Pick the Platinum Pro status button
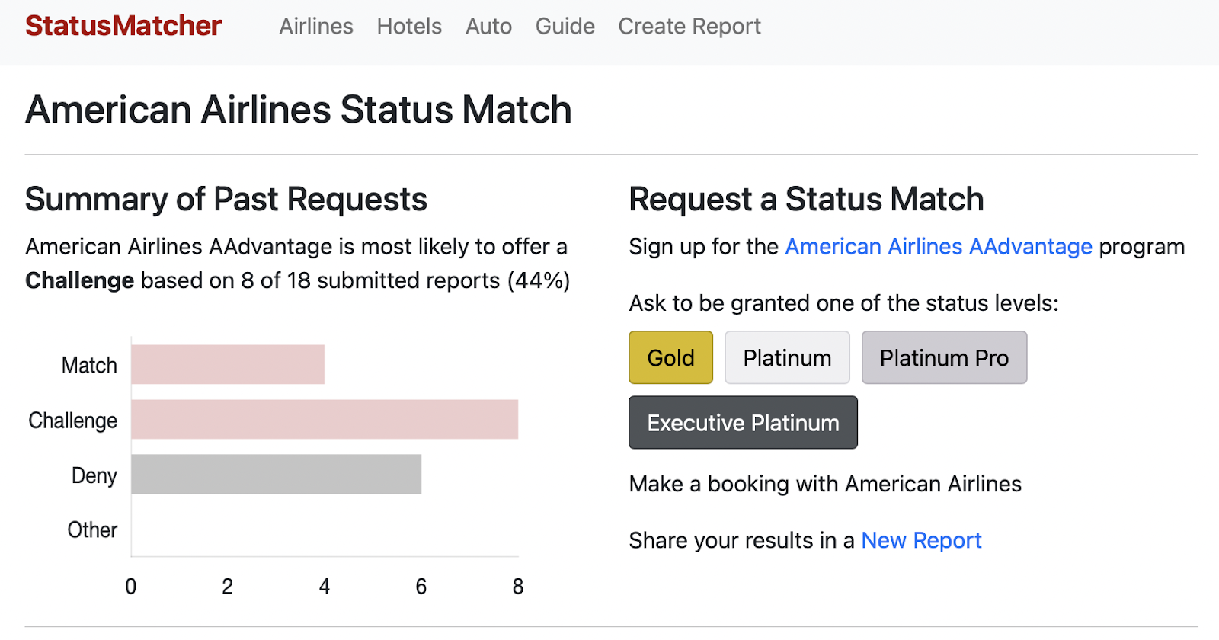The height and width of the screenshot is (640, 1219). [x=944, y=357]
